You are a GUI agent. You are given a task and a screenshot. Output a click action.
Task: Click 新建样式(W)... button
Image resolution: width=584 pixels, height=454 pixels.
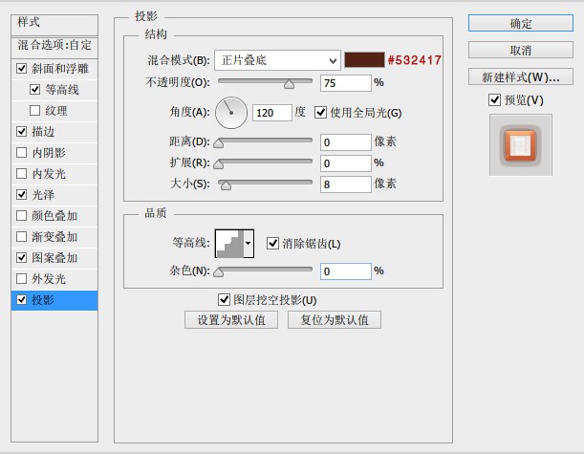point(520,76)
